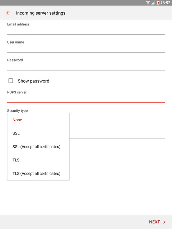The height and width of the screenshot is (229, 172).
Task: Tap the 16:52 clock in status bar
Action: tap(165, 3)
